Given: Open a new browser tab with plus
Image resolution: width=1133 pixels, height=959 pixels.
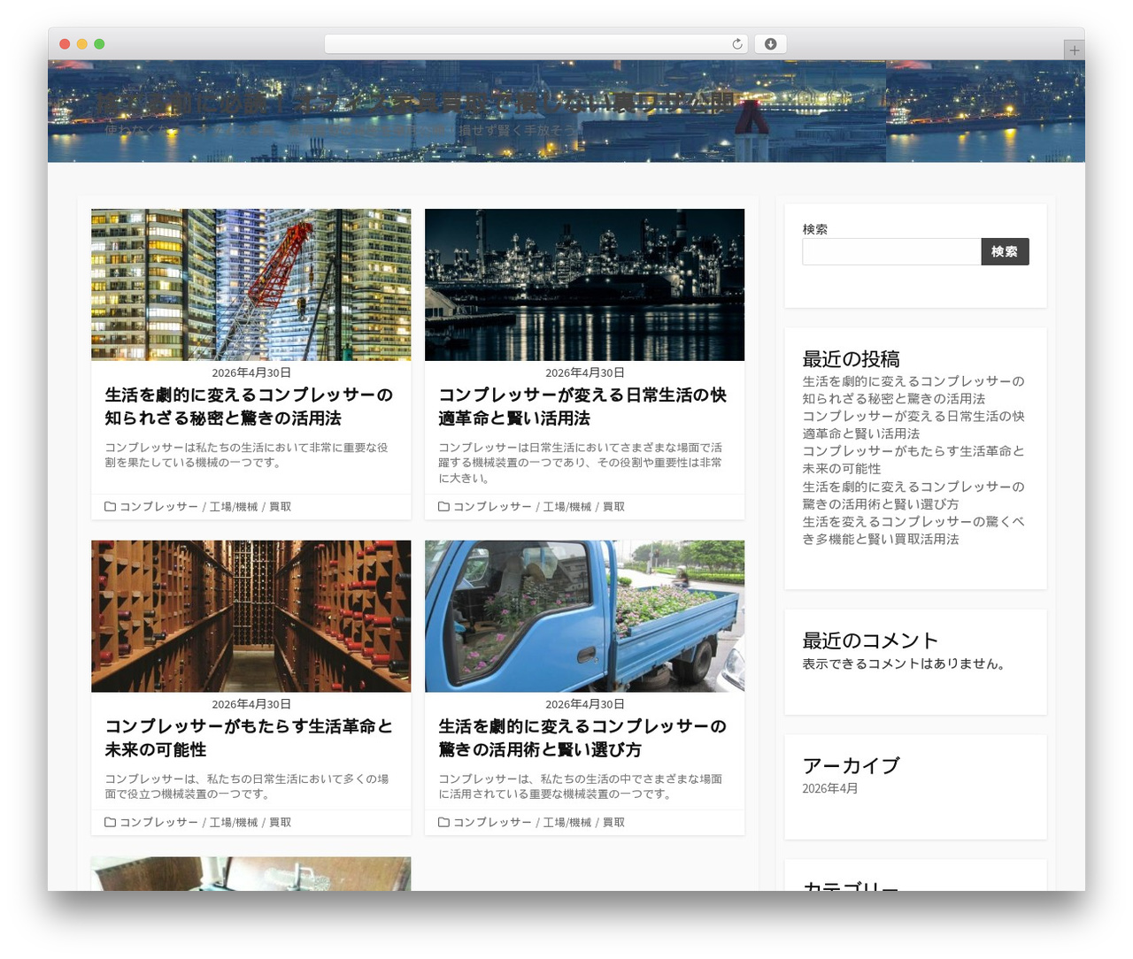Looking at the screenshot, I should point(1074,50).
